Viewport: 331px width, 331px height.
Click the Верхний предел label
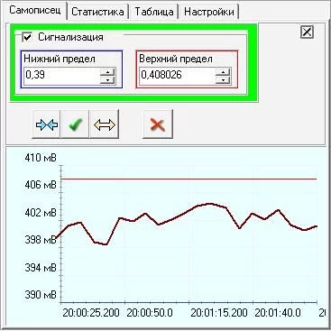(x=176, y=59)
